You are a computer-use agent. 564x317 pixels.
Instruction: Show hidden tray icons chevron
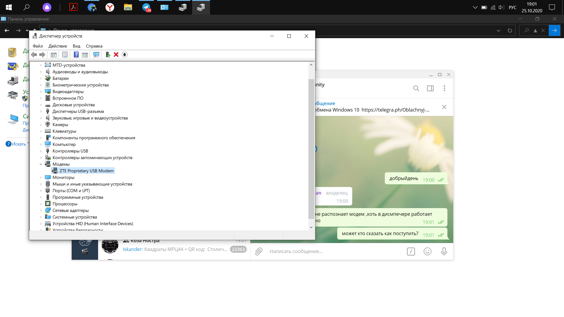click(475, 7)
